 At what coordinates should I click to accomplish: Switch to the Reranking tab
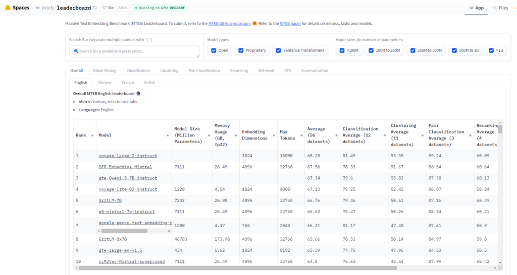tap(239, 71)
